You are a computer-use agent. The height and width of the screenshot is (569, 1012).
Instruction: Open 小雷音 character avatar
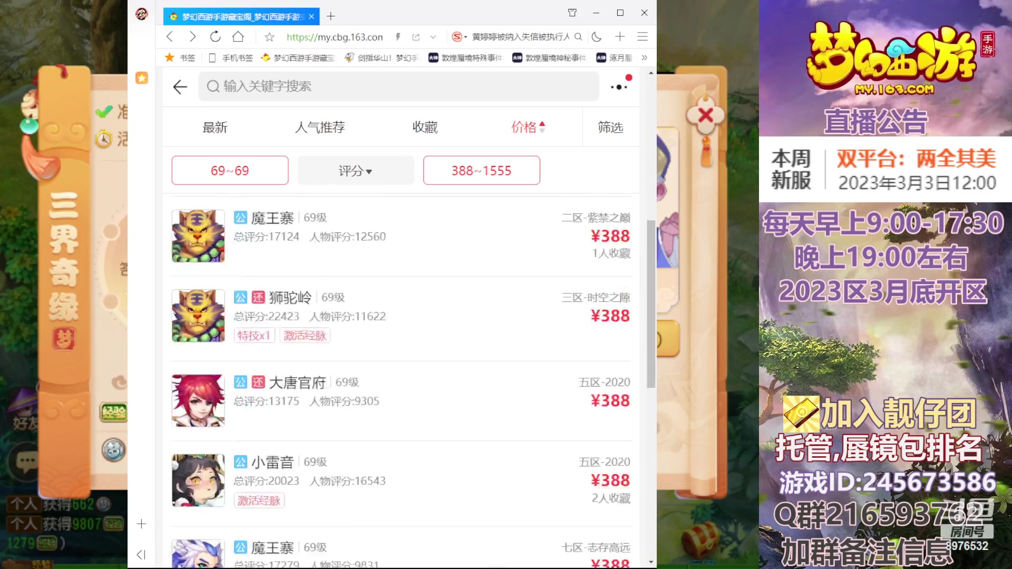pos(198,480)
